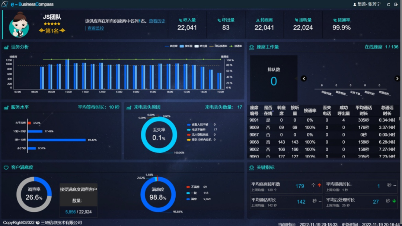The height and width of the screenshot is (226, 402).
Task: Click the left arrow in 座席工作量 panel
Action: [x=304, y=78]
